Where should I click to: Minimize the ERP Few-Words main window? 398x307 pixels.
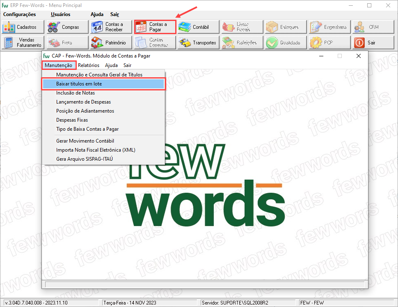tap(351, 5)
